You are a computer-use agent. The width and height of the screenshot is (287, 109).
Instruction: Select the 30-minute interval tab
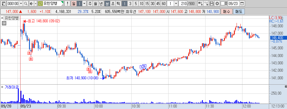[152, 4]
